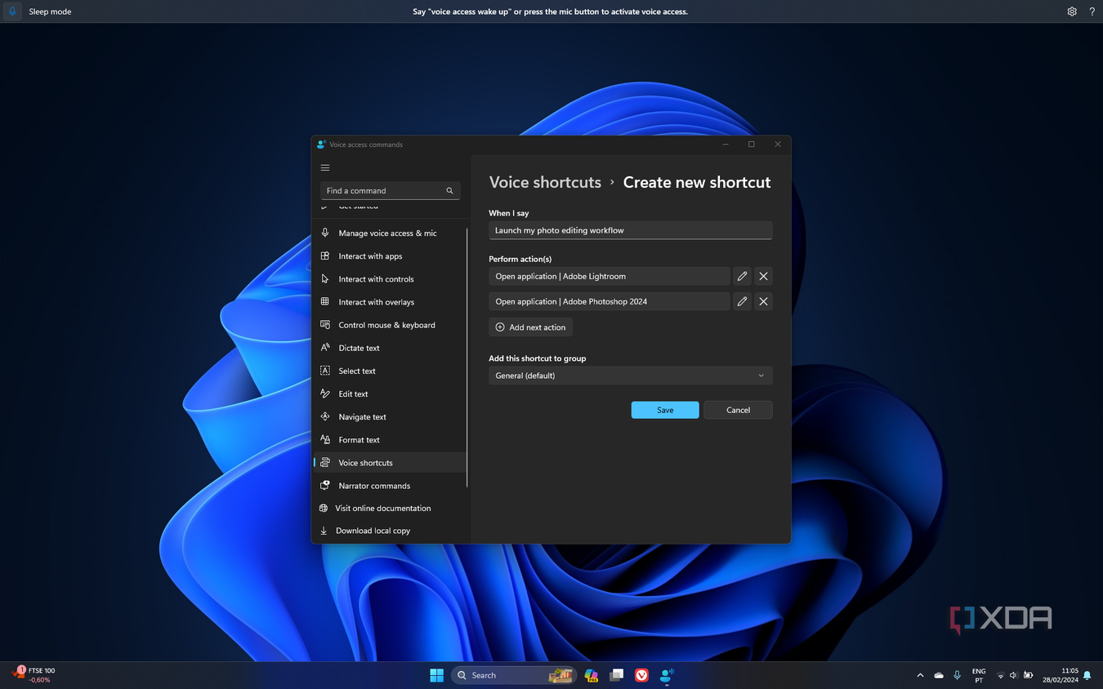This screenshot has width=1103, height=689.
Task: Open Task View on the taskbar
Action: tap(616, 675)
